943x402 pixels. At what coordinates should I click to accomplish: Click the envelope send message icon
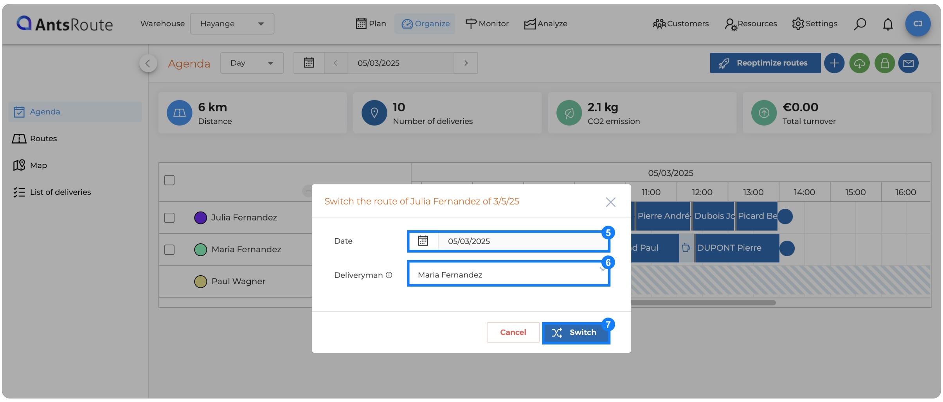point(908,63)
